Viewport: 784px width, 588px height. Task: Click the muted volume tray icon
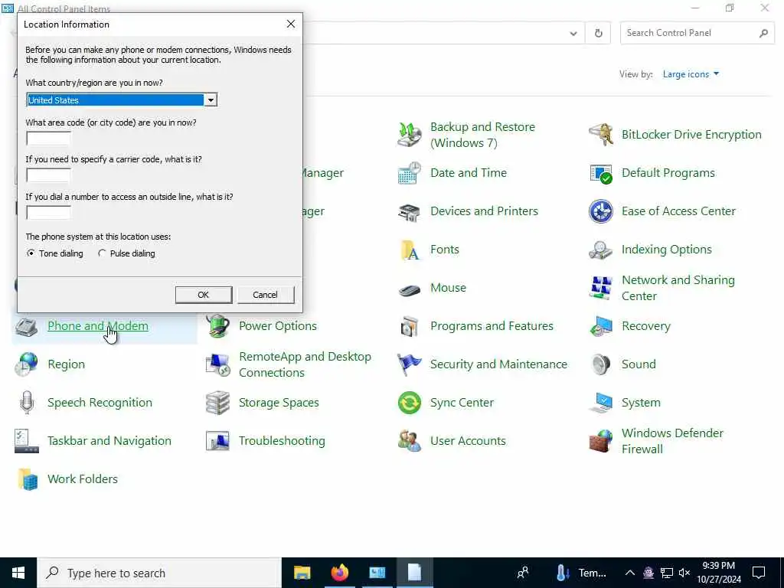685,573
